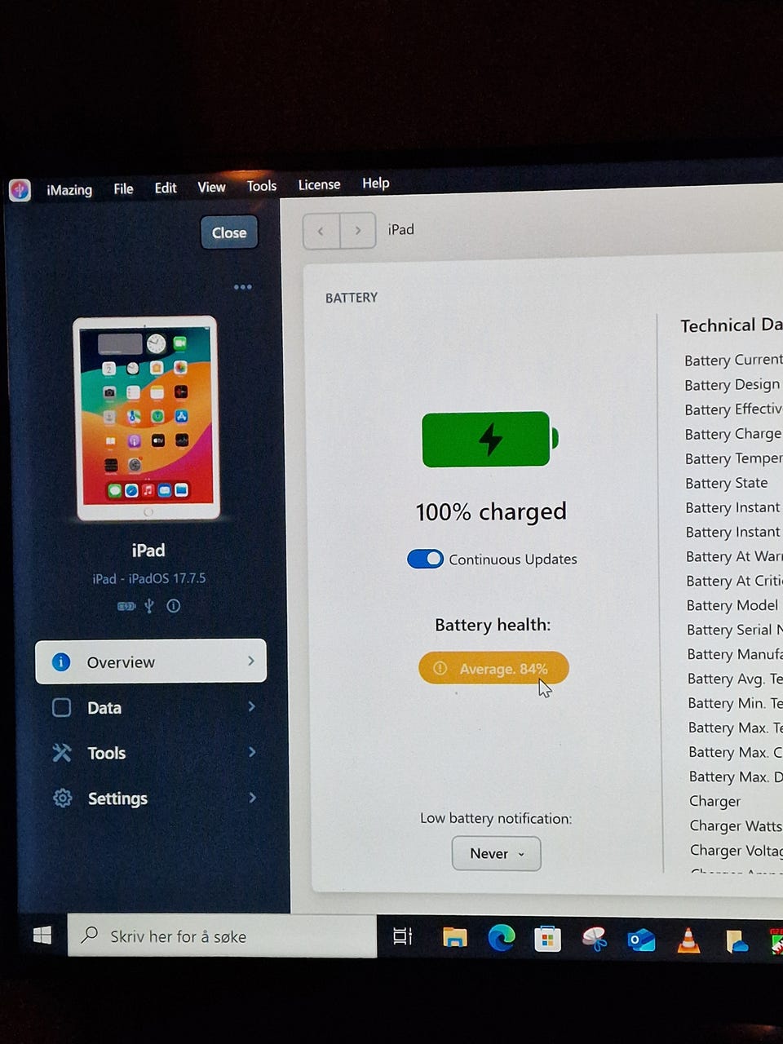
Task: Go back with the left arrow button
Action: [321, 231]
